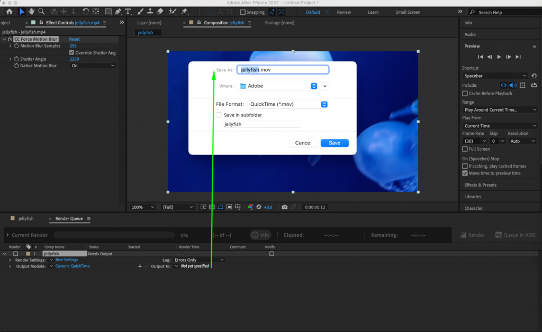Select the Zoom tool
The image size is (542, 332).
(x=41, y=12)
